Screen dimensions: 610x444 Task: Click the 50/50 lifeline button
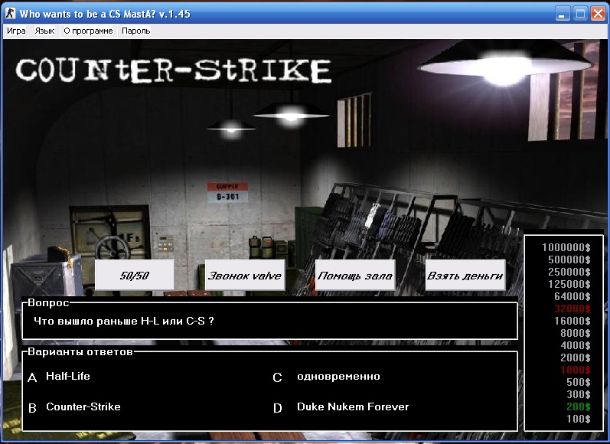pyautogui.click(x=134, y=276)
